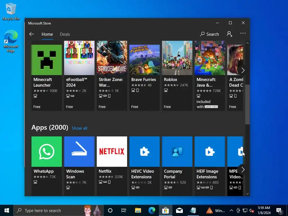Screen dimensions: 288x216
Task: Open Task View on the taskbar
Action: click(x=124, y=210)
